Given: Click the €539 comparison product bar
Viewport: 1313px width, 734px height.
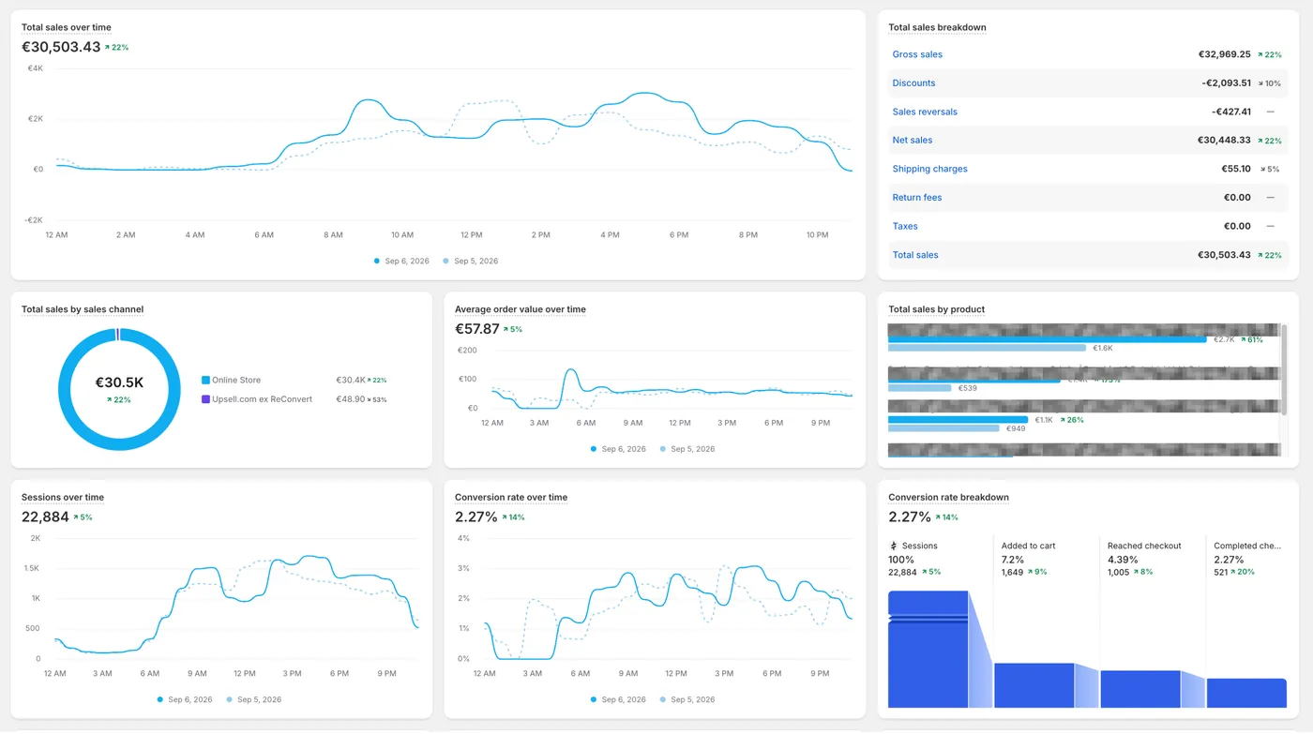Looking at the screenshot, I should [920, 388].
